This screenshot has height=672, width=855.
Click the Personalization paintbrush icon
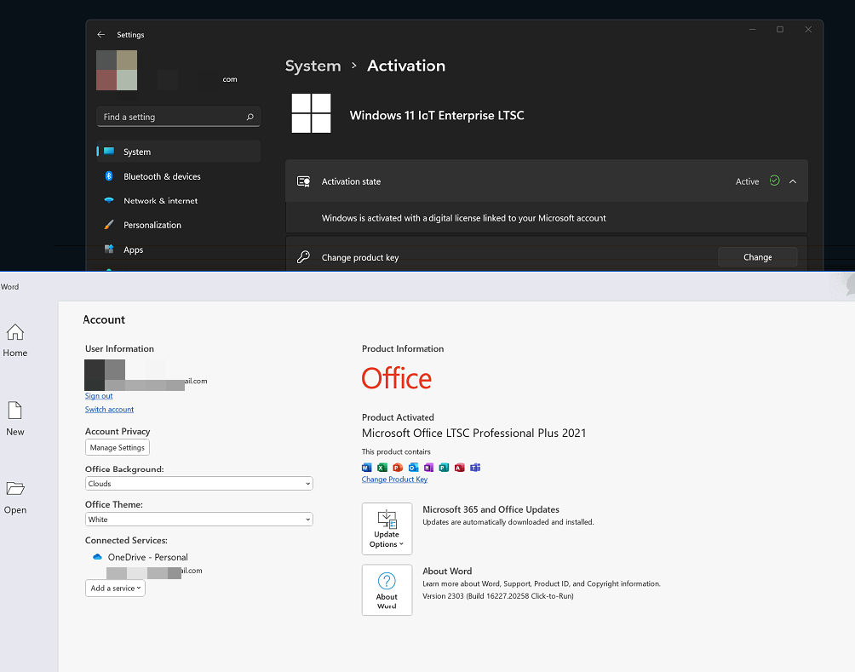click(109, 225)
